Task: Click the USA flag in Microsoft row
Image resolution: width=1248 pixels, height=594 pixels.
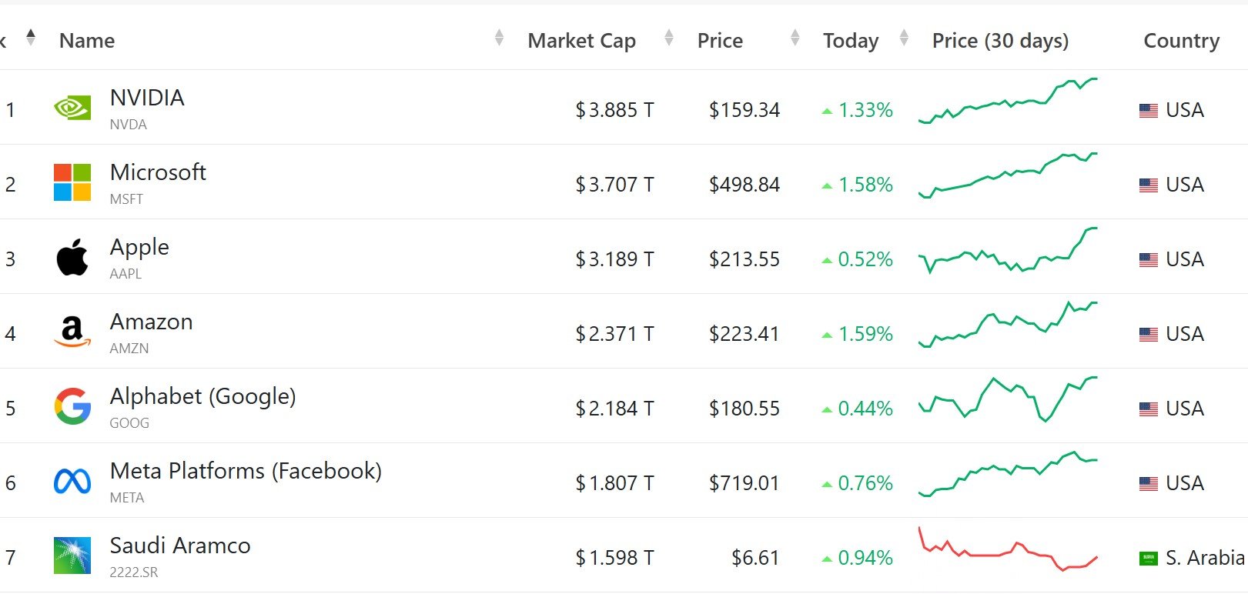Action: (1149, 185)
